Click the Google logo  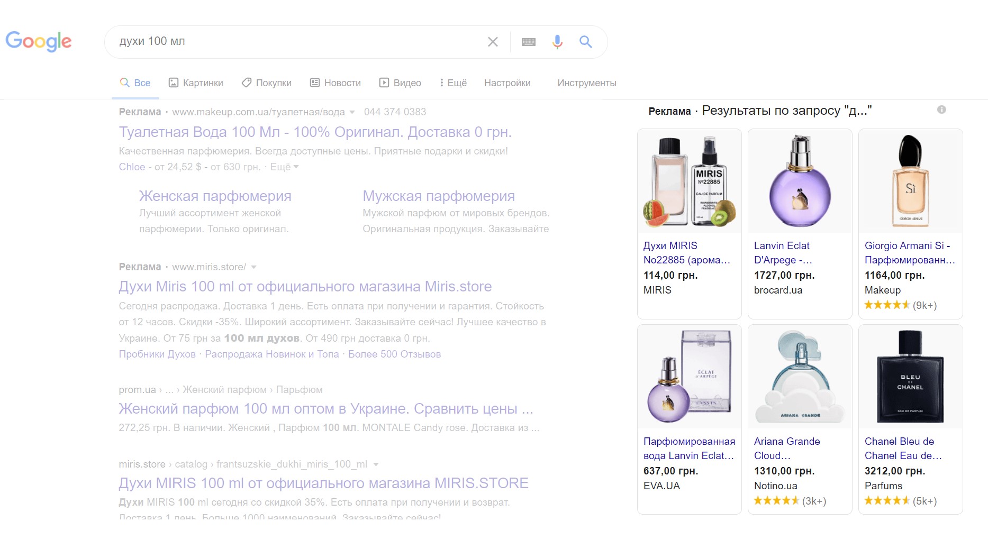point(38,41)
